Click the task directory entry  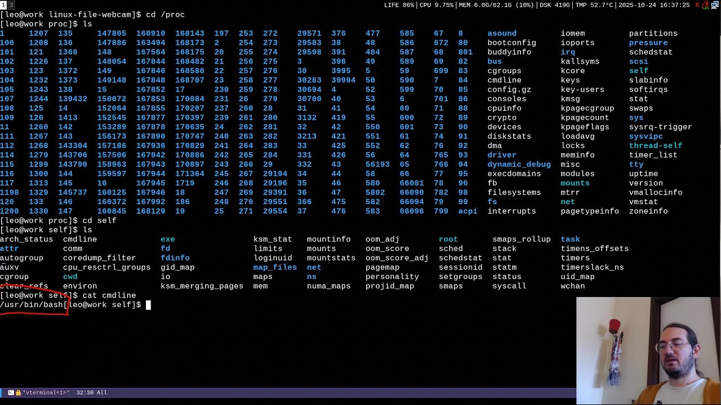click(571, 240)
